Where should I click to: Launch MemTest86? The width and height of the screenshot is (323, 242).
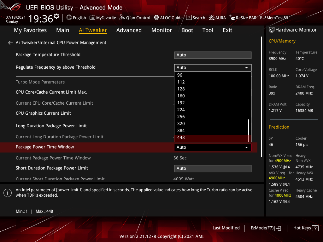click(274, 18)
